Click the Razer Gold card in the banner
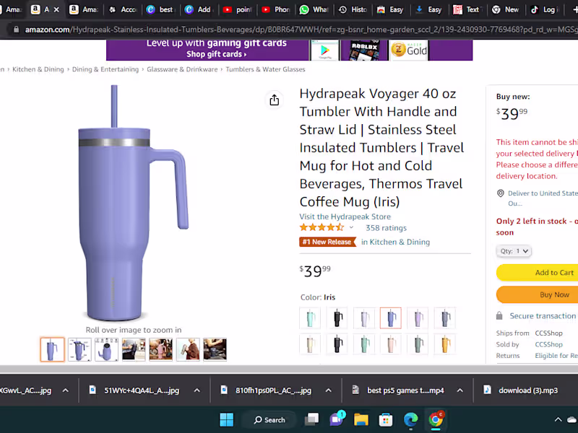Image resolution: width=578 pixels, height=433 pixels. click(409, 51)
